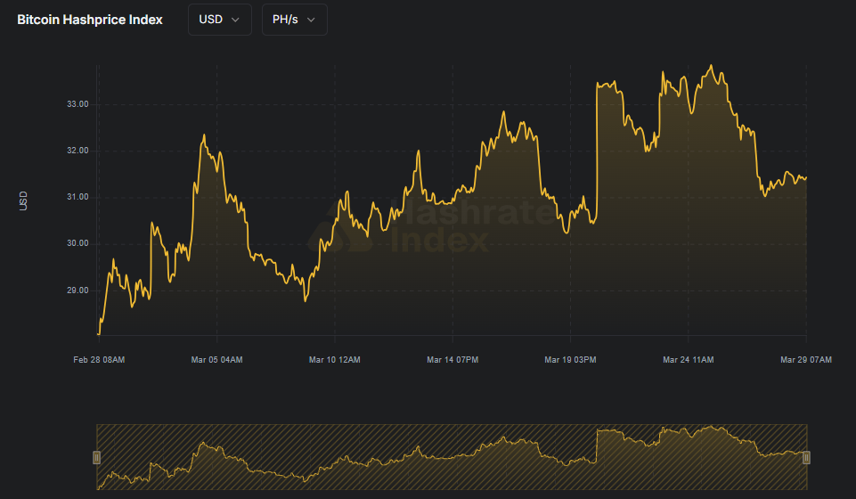Screen dimensions: 856x499
Task: Open the USD currency dropdown
Action: click(x=220, y=20)
